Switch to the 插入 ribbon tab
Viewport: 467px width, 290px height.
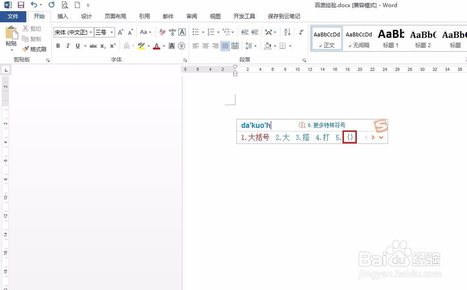(x=63, y=16)
